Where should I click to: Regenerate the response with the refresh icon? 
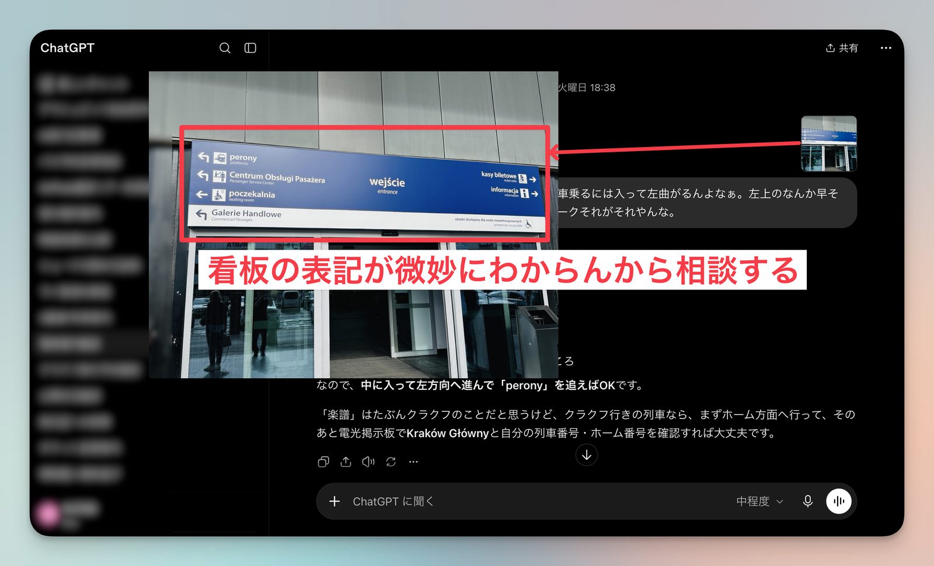pos(391,462)
